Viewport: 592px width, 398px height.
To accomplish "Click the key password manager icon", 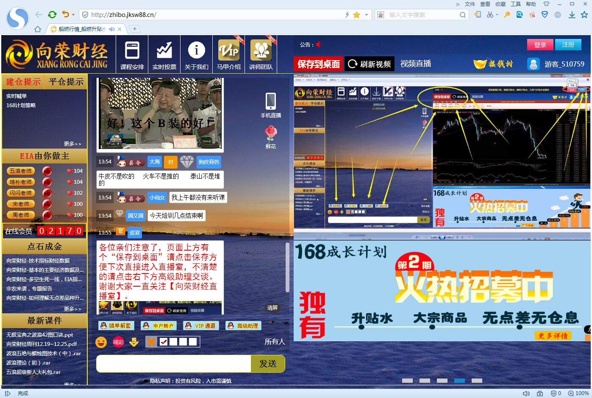I will coord(507,15).
